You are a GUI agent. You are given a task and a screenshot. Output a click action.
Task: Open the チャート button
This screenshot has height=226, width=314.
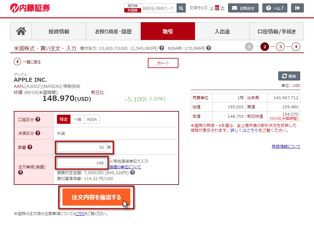(x=163, y=63)
